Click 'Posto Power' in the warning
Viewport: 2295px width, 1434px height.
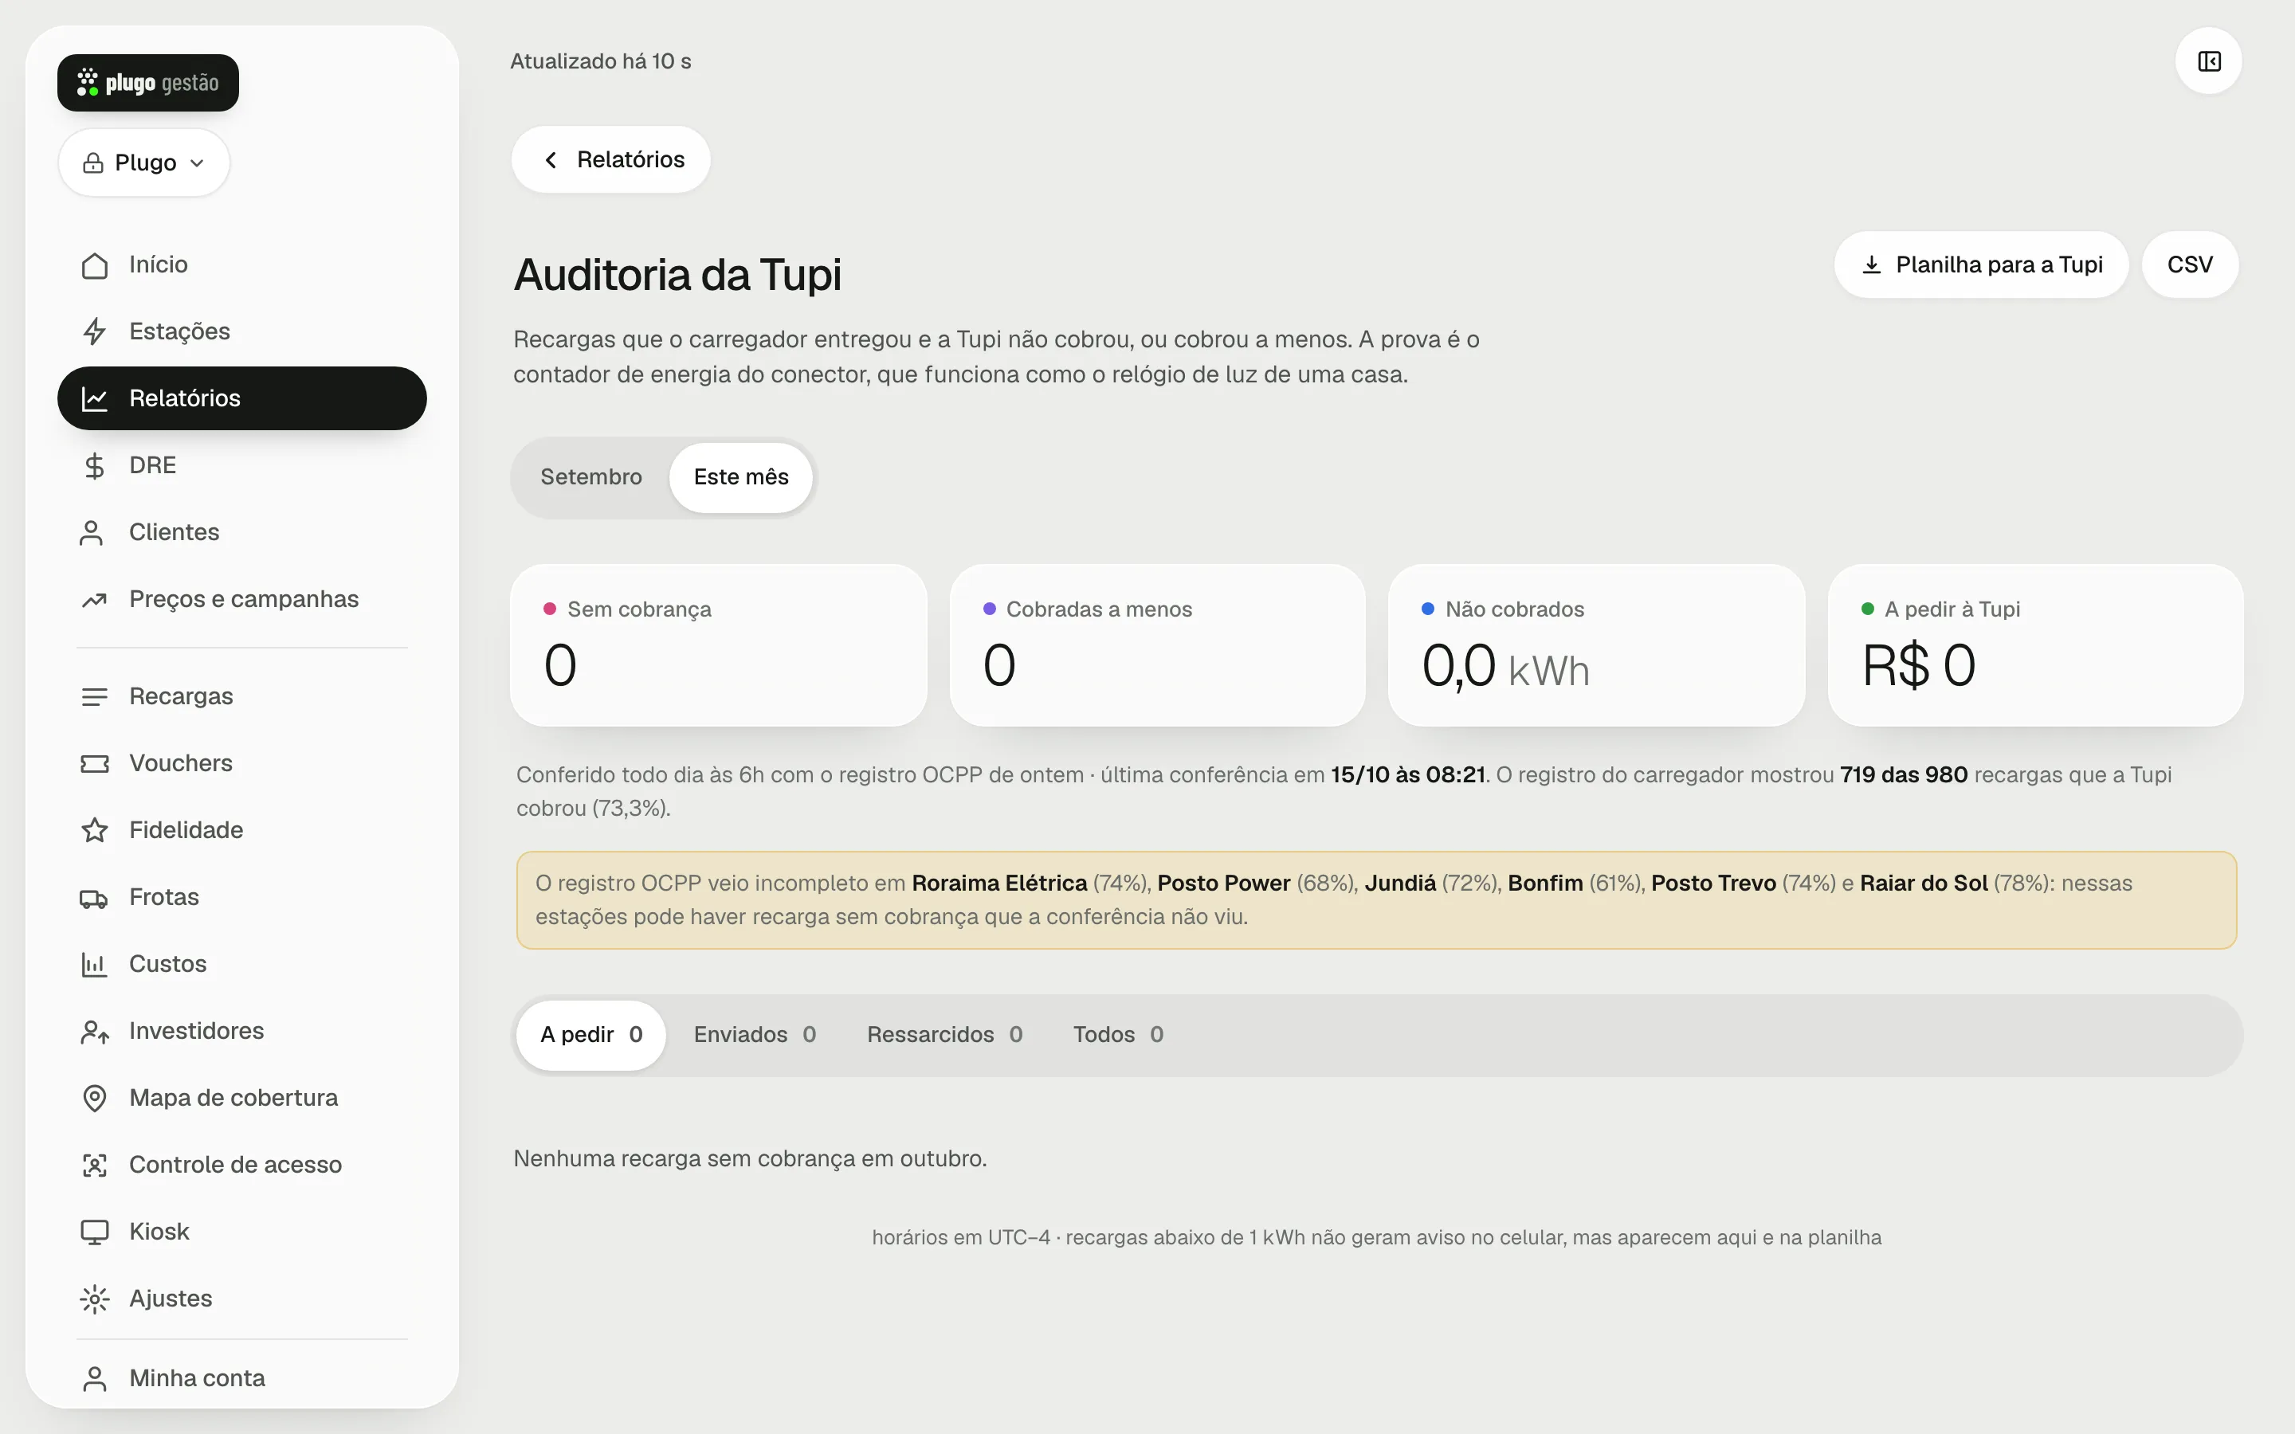[x=1223, y=883]
